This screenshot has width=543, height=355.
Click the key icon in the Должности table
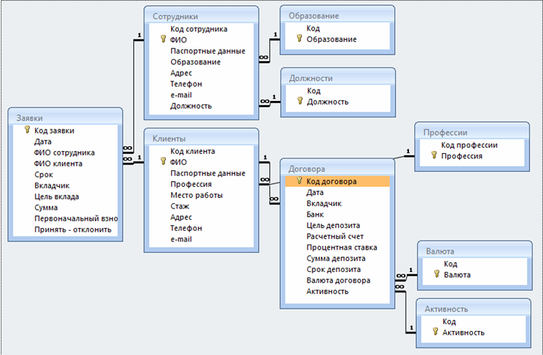(x=298, y=102)
